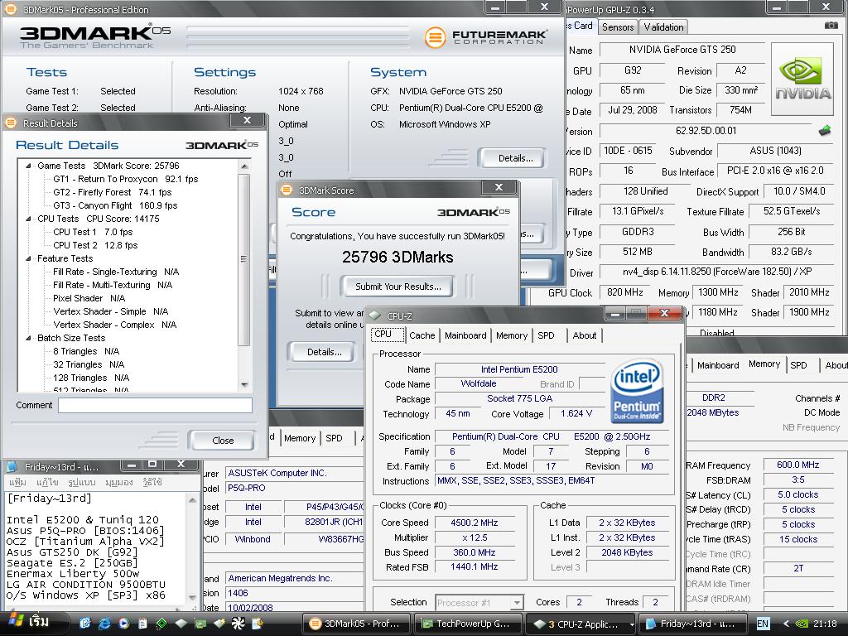
Task: Switch to Friday~13rd Notepad taskbar button
Action: pos(694,624)
